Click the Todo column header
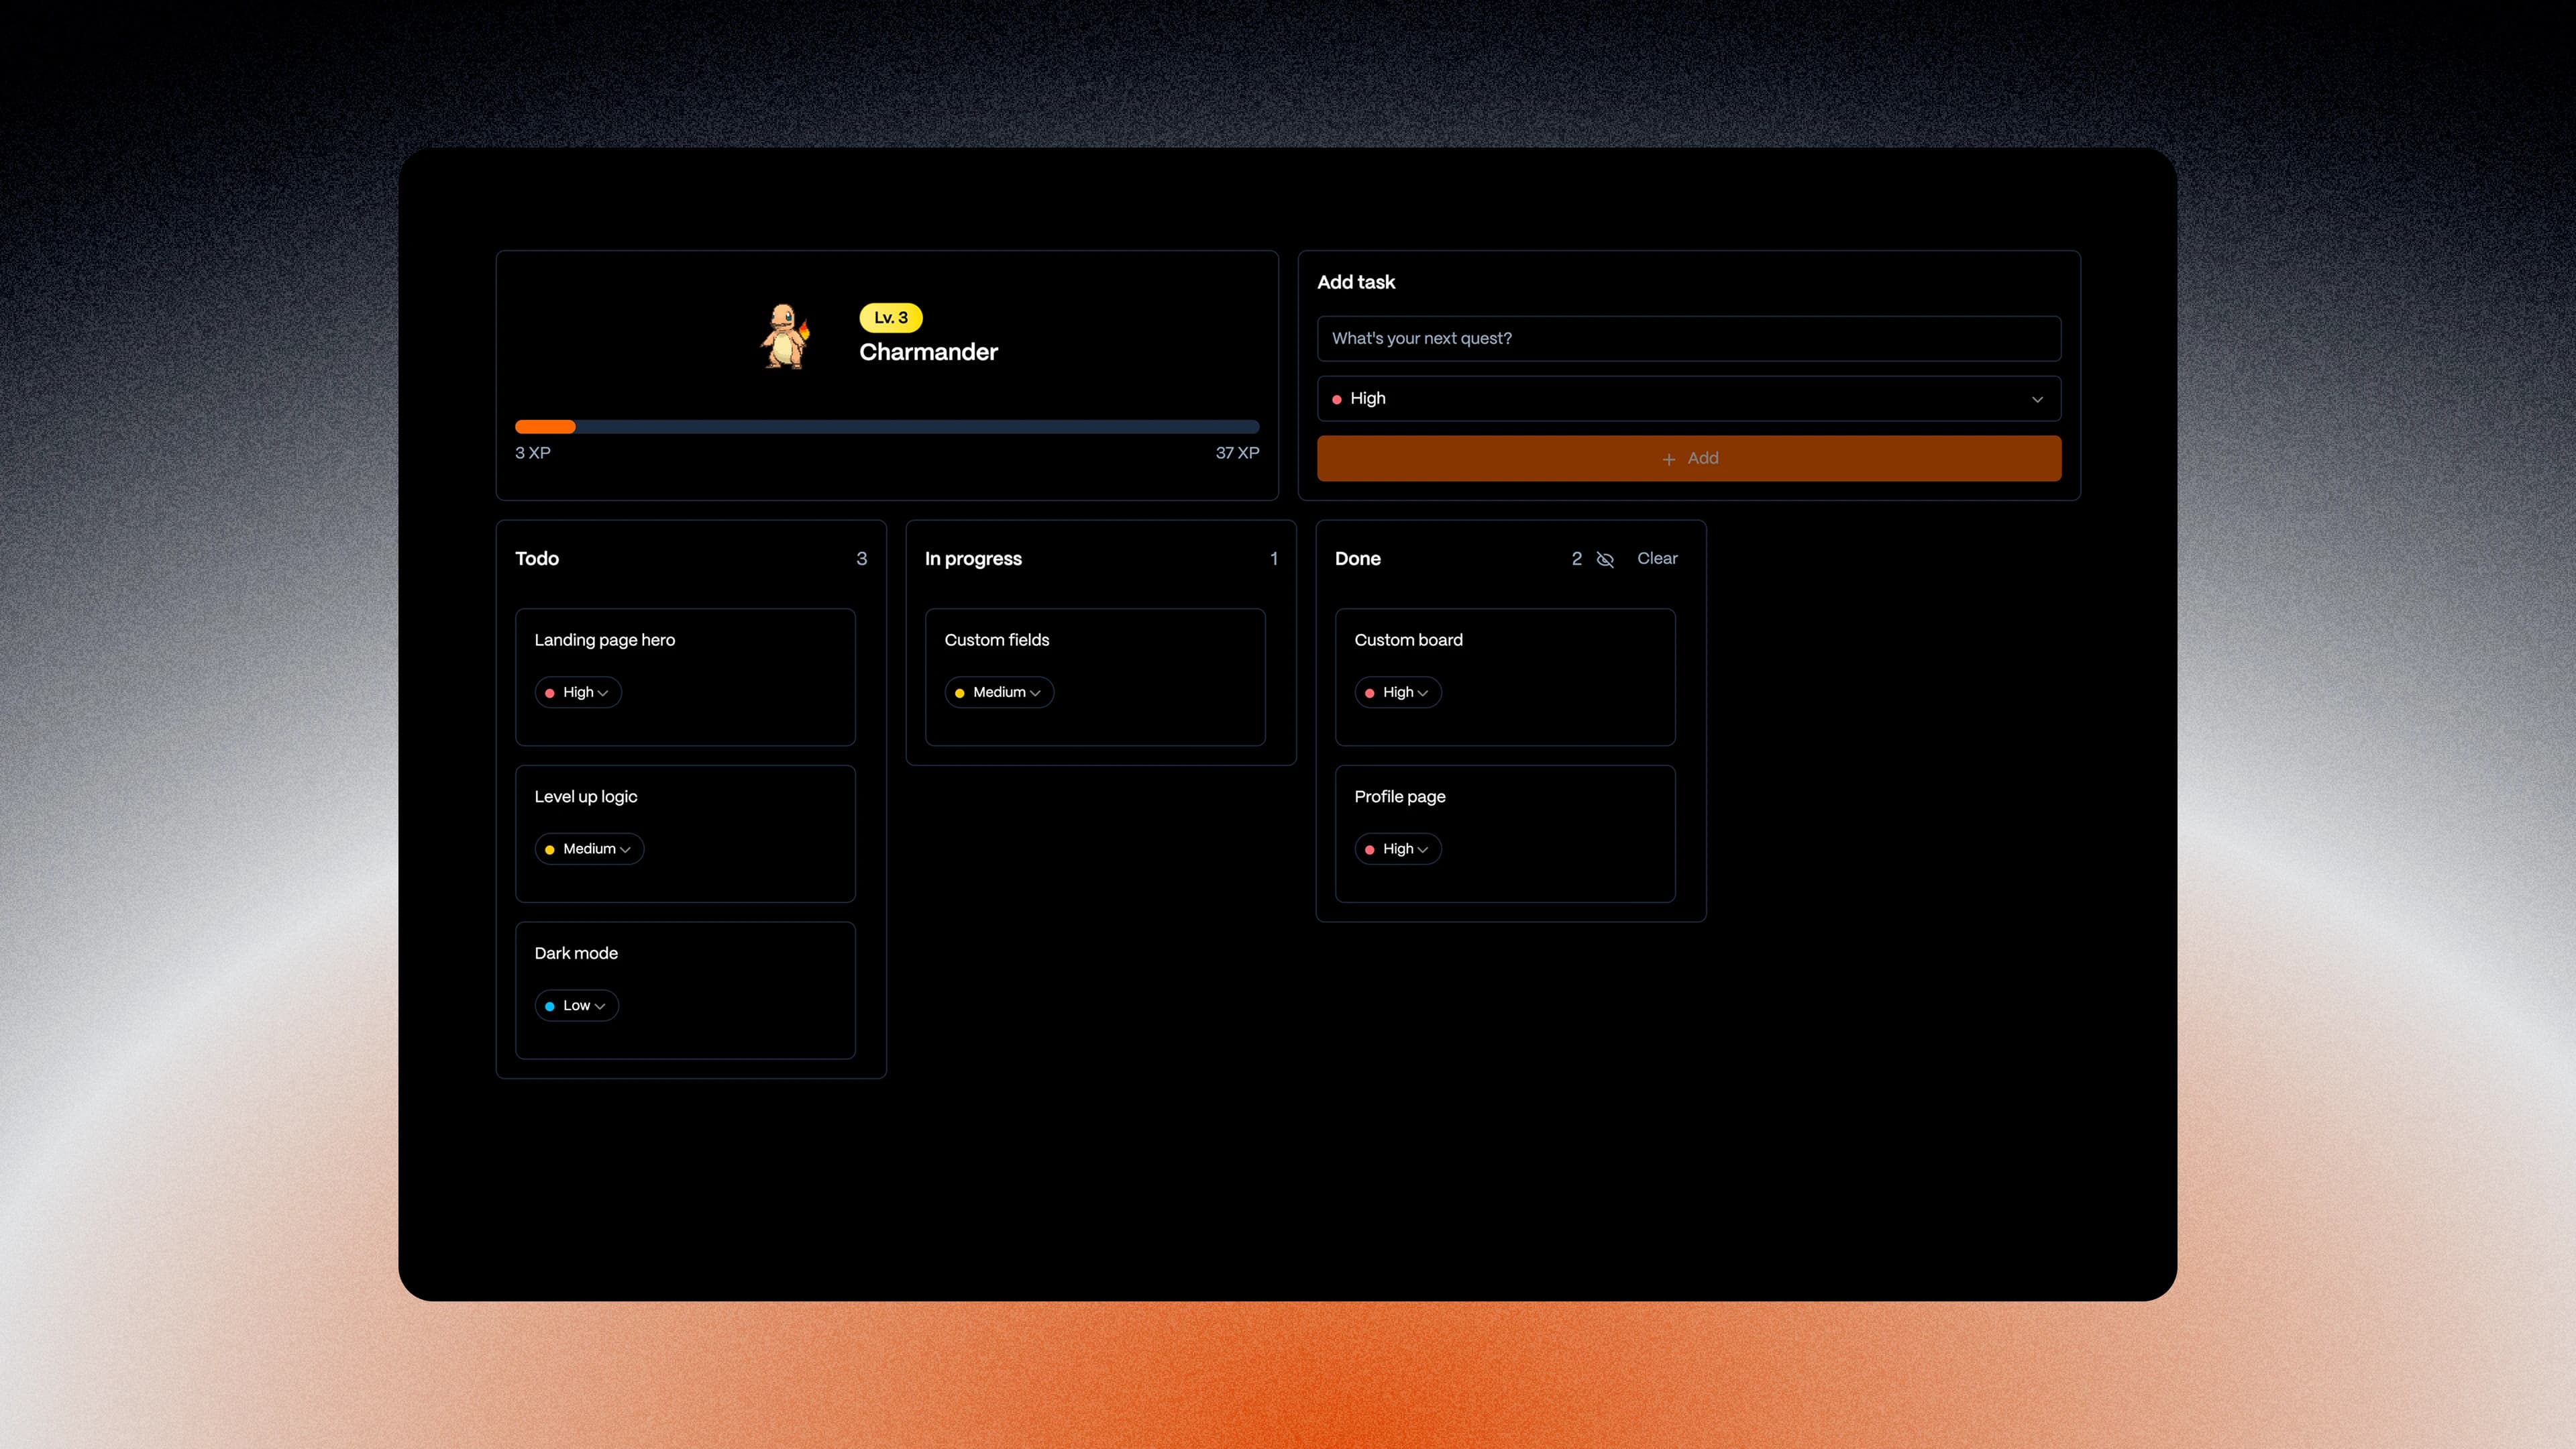 pos(537,559)
